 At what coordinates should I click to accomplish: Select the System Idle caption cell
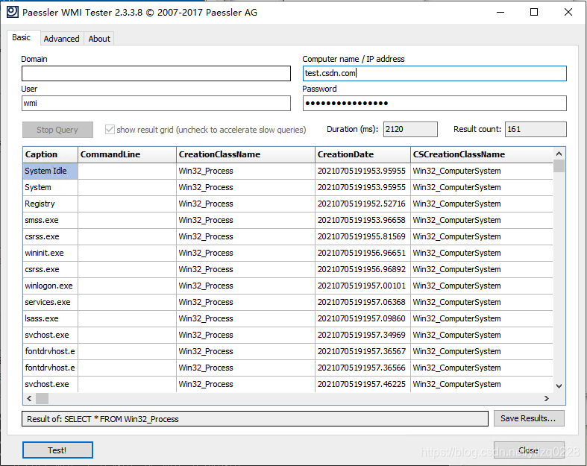click(x=50, y=171)
